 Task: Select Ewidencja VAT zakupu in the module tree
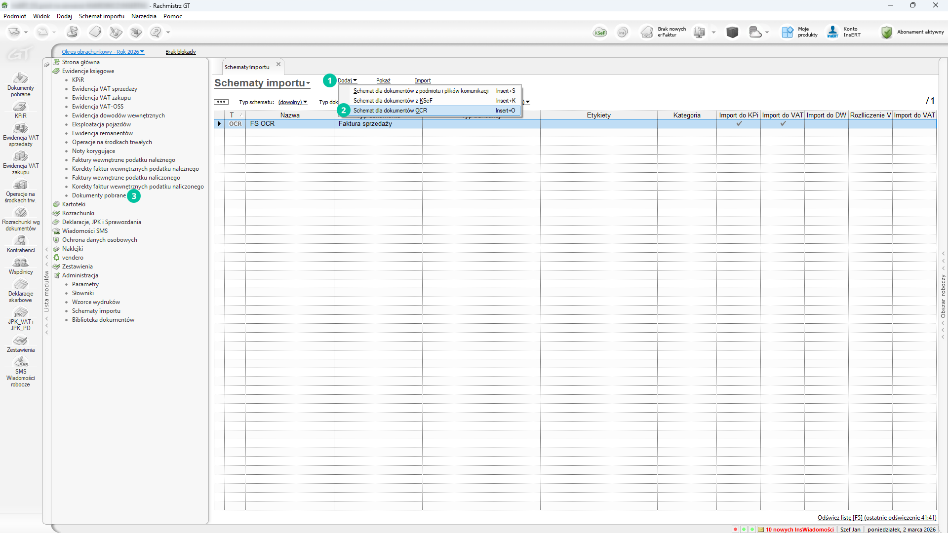coord(101,98)
